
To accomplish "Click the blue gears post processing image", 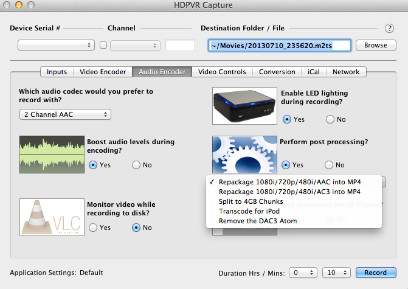I will 243,155.
